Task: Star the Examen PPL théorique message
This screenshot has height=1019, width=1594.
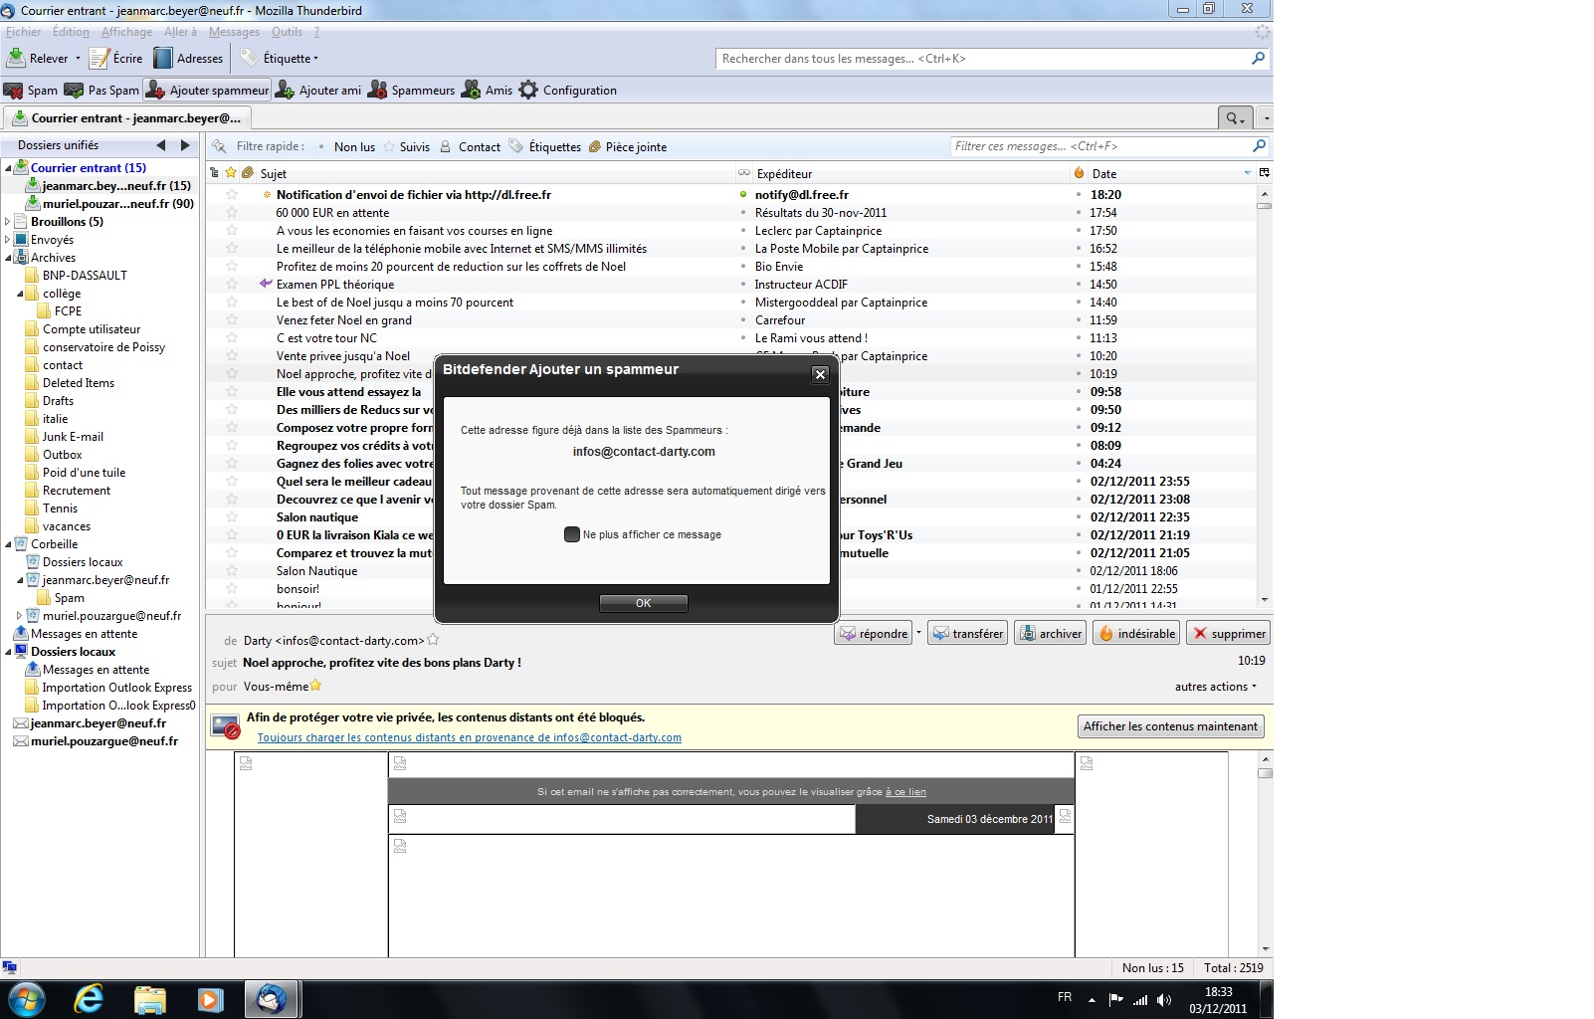Action: click(x=232, y=284)
